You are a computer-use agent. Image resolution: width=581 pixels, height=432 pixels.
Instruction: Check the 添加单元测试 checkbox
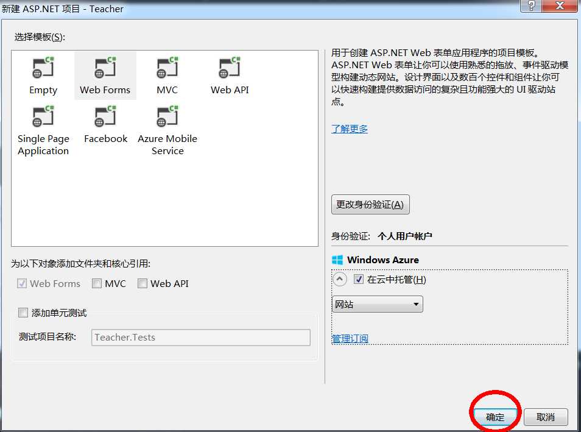click(x=23, y=313)
